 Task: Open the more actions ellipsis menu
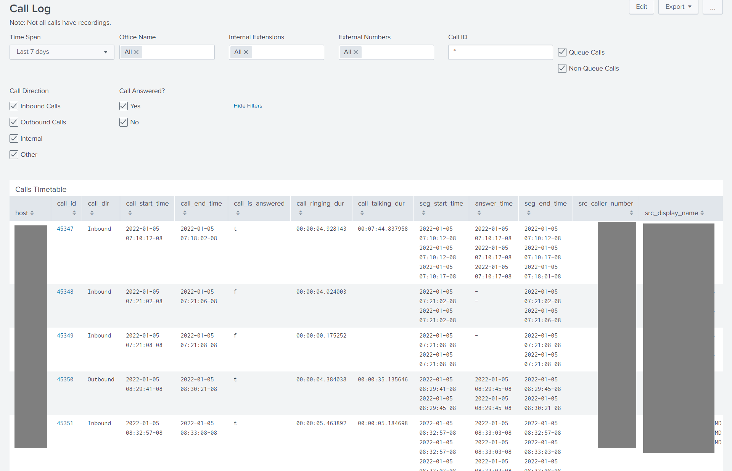click(x=713, y=7)
